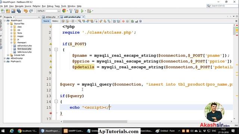Open the File menu
This screenshot has height=134, width=239.
[x=1, y=6]
